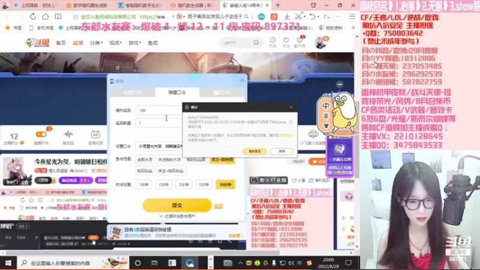Select 全部水友 participation range
Screen dimensions: 480x270
tap(145, 160)
